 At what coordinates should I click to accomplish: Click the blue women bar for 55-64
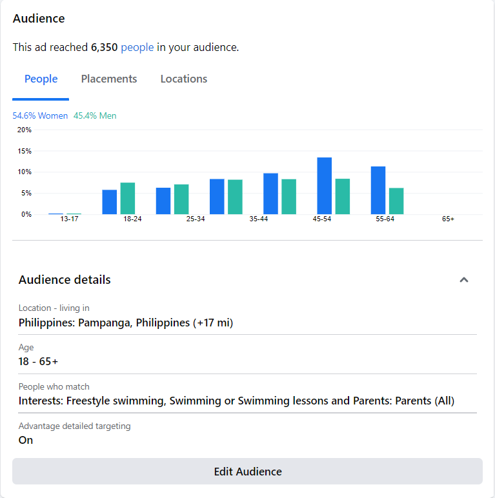[x=378, y=190]
